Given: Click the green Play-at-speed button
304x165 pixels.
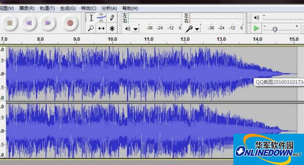Looking at the screenshot, I should [256, 29].
